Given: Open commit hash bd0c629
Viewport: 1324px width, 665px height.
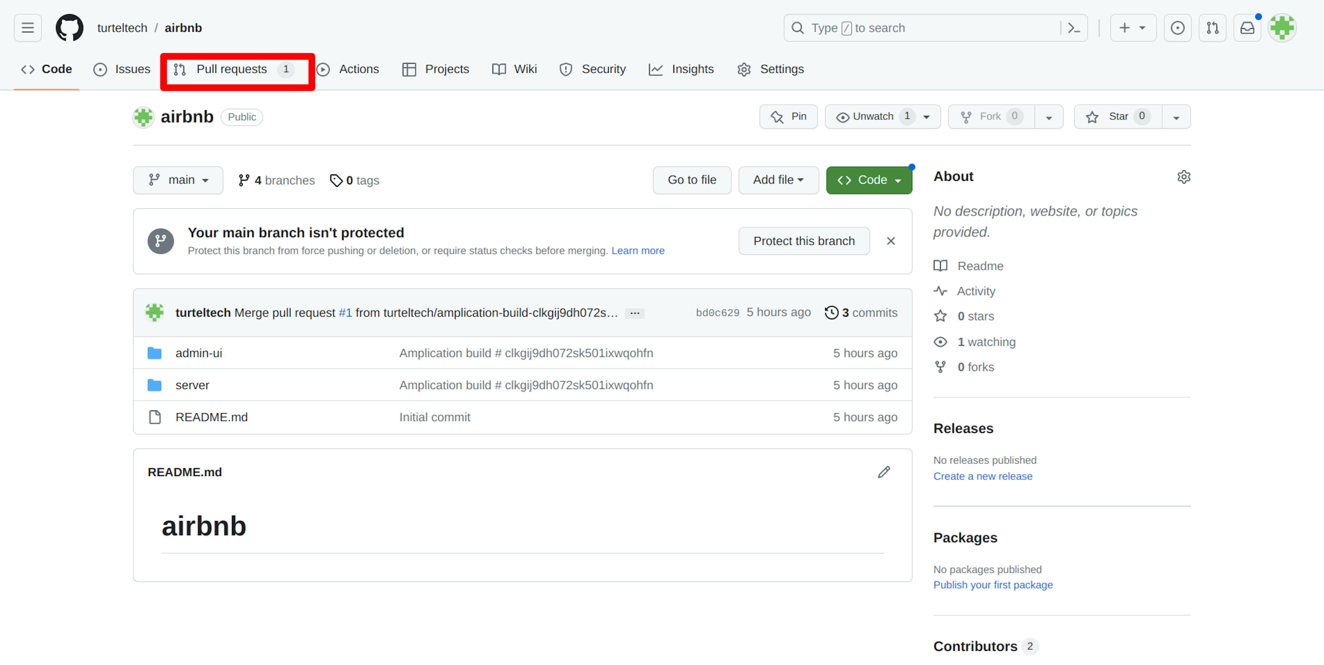Looking at the screenshot, I should click(718, 313).
